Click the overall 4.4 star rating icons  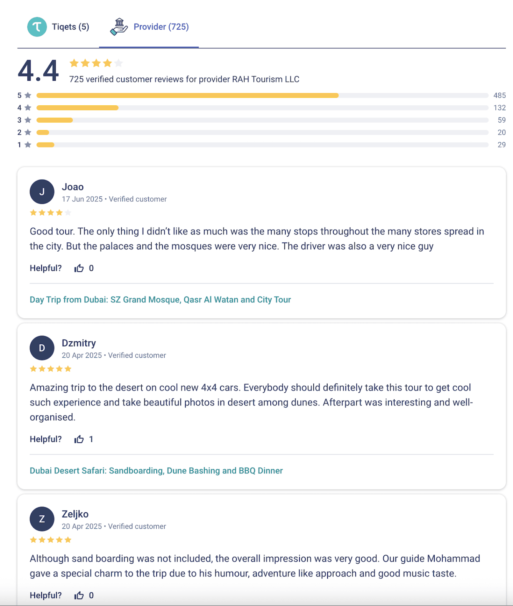click(96, 63)
